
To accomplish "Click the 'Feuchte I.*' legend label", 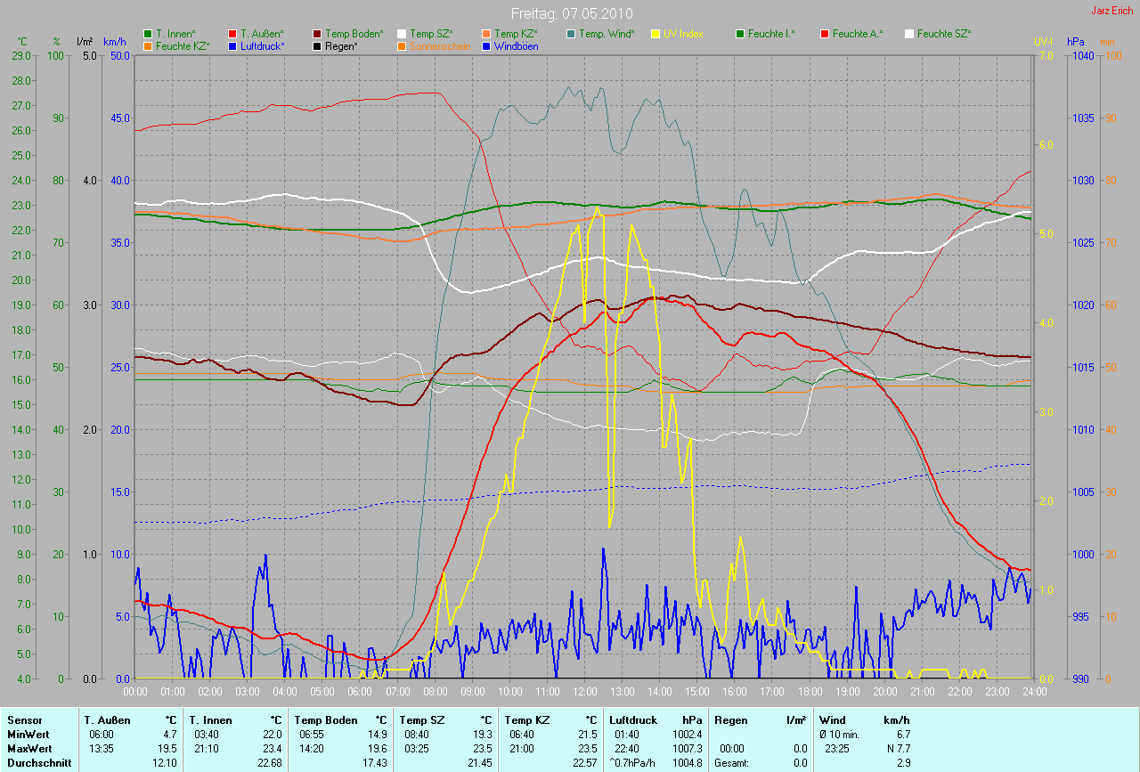I will [772, 34].
